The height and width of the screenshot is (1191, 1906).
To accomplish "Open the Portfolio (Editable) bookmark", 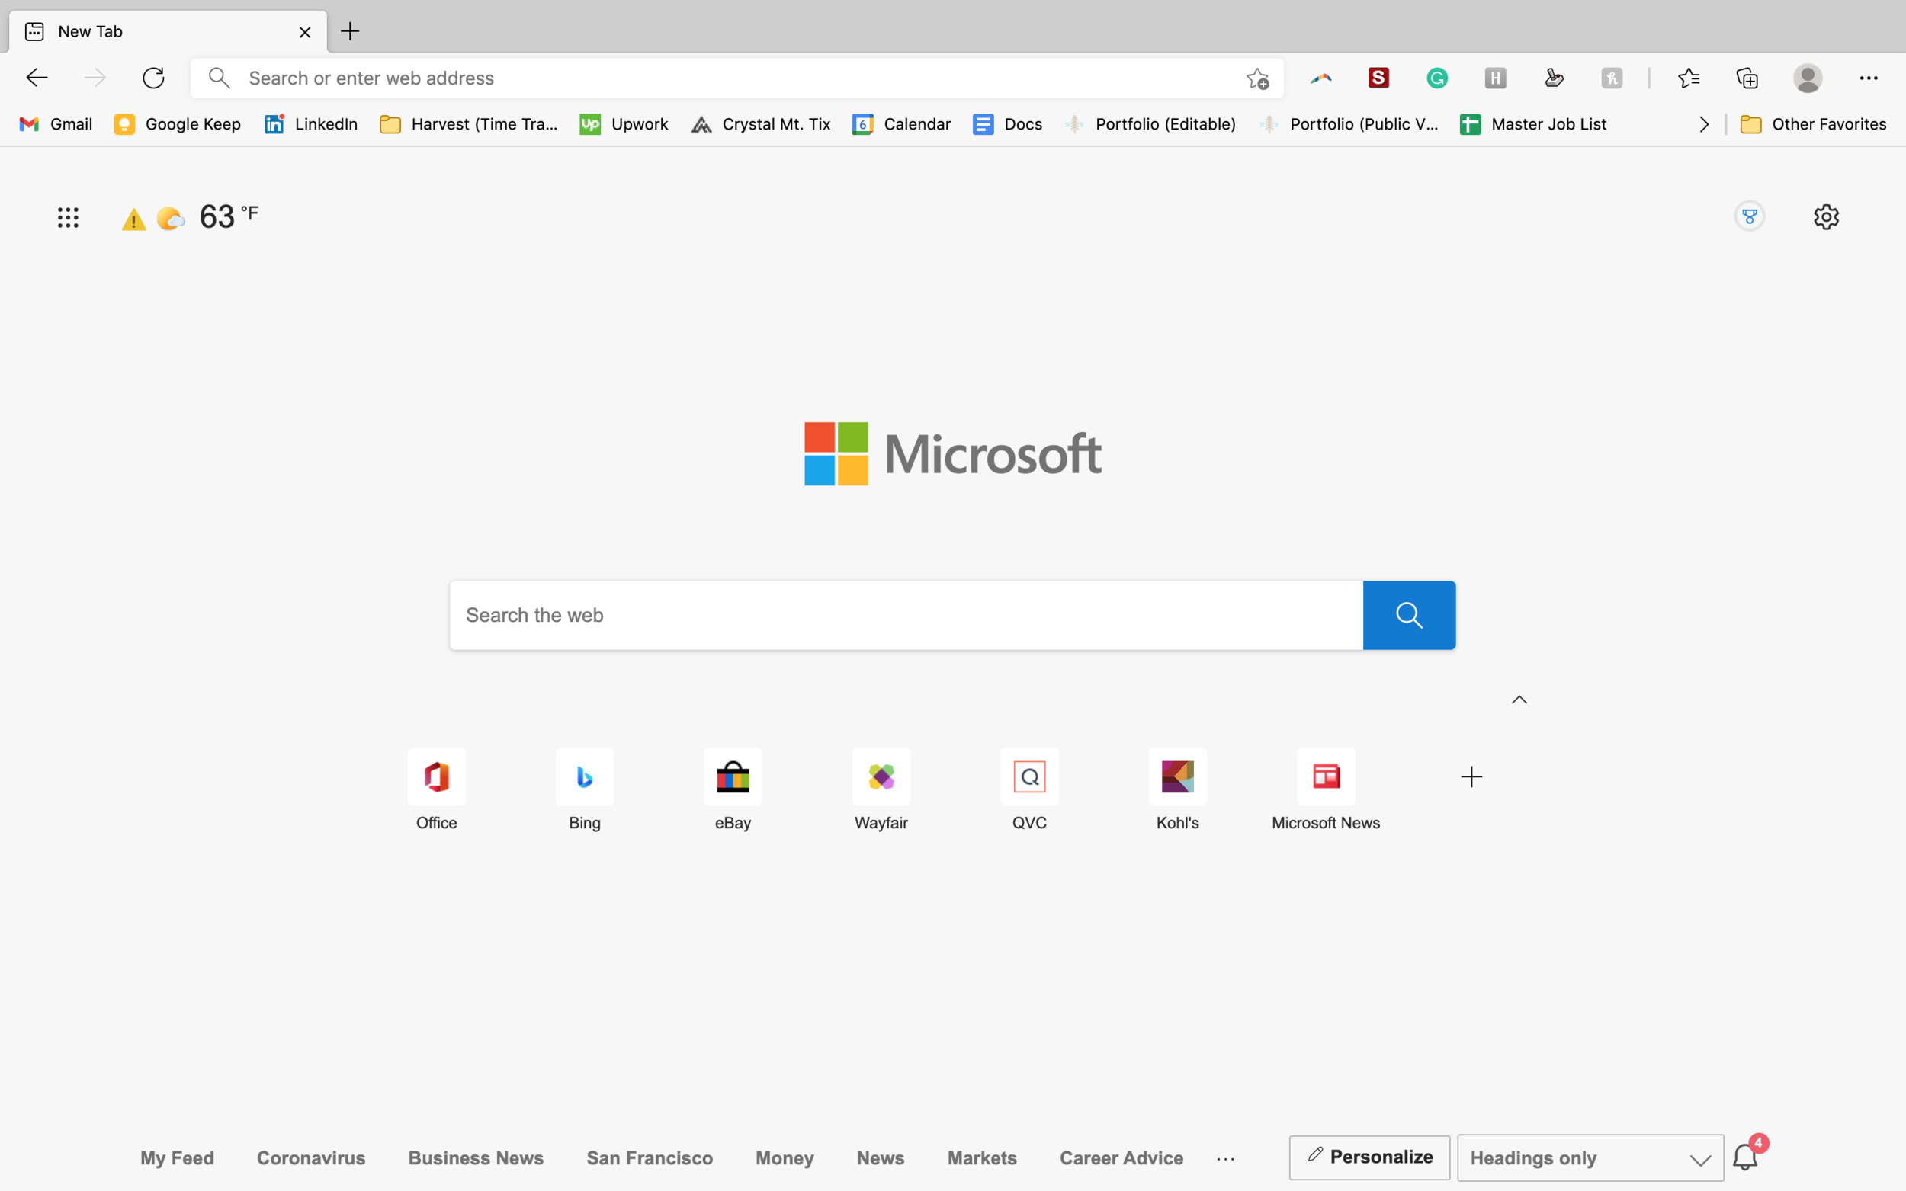I will (1150, 124).
